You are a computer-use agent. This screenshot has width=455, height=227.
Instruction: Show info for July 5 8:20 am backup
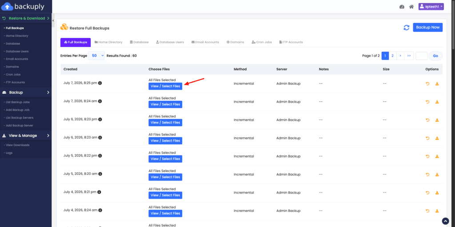click(x=100, y=174)
